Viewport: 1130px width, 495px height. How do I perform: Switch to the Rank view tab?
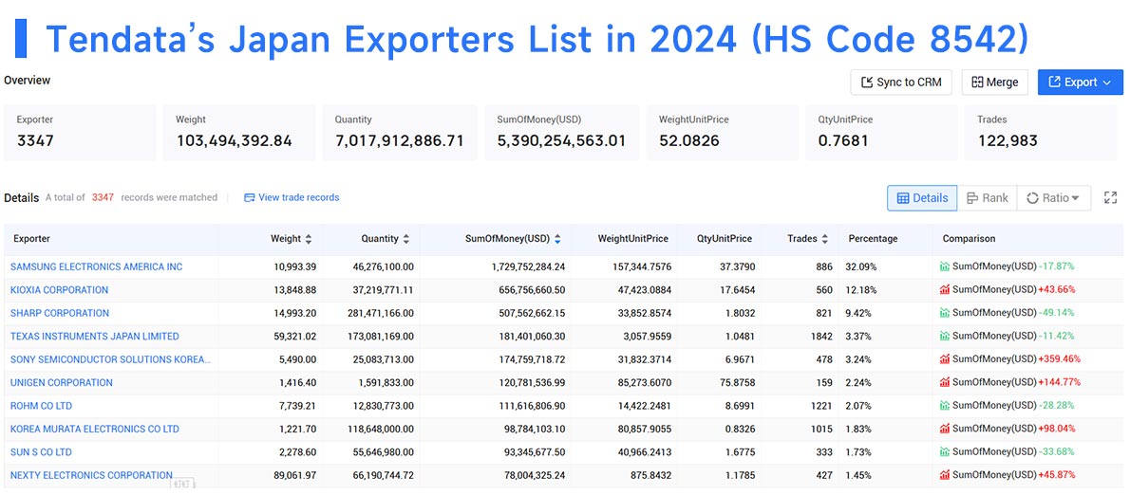point(987,198)
